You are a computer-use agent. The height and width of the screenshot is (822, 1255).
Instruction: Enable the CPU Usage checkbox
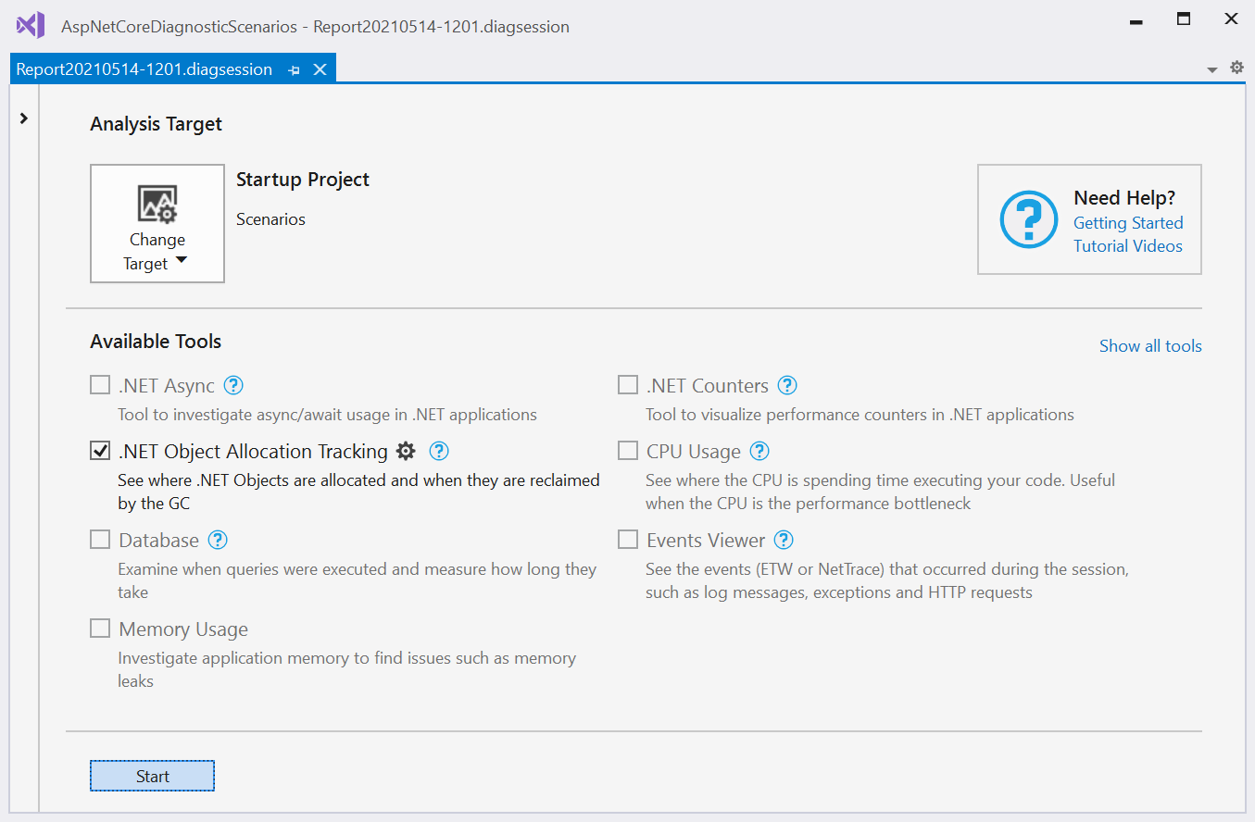[628, 451]
